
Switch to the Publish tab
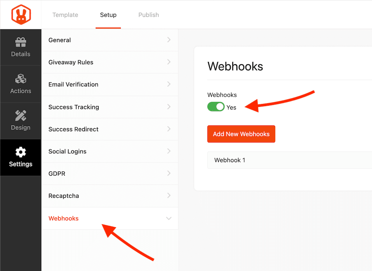149,15
